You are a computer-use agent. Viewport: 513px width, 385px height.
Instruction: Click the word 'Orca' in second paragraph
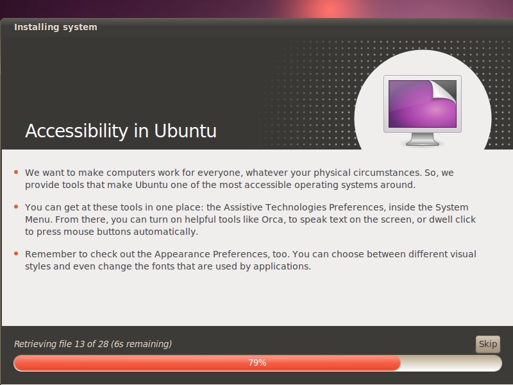point(272,219)
